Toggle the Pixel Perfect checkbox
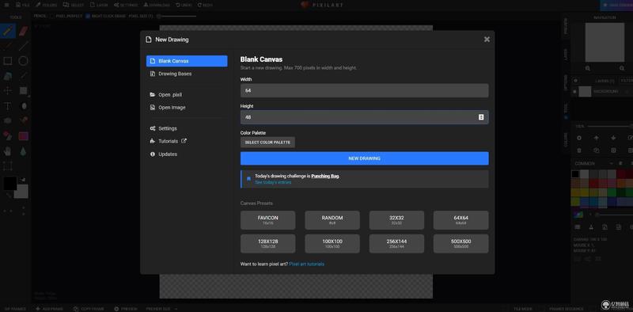This screenshot has height=312, width=633. coord(51,16)
